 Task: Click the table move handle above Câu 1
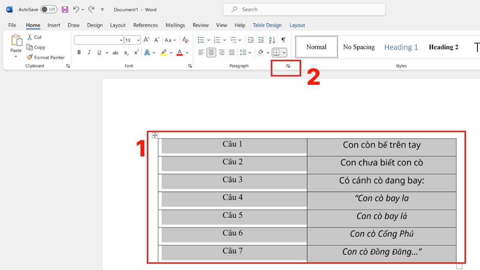[155, 136]
